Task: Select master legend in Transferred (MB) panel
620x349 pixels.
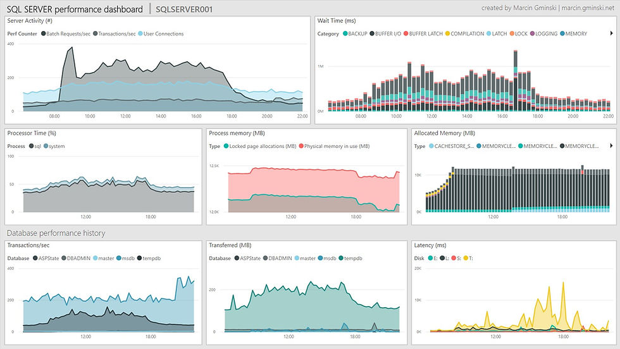Action: coord(305,258)
